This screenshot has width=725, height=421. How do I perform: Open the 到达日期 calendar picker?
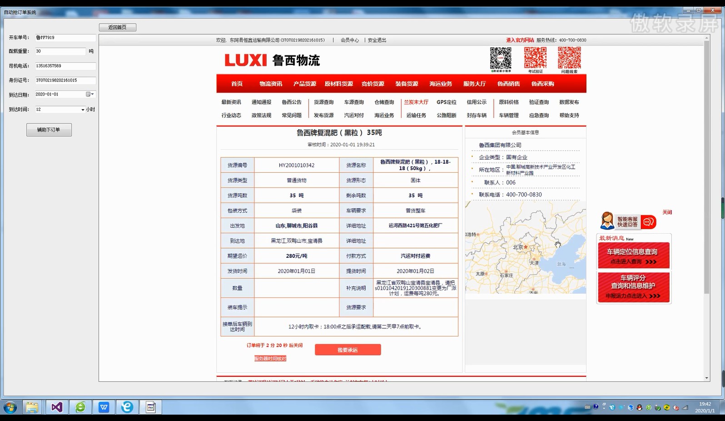(90, 94)
